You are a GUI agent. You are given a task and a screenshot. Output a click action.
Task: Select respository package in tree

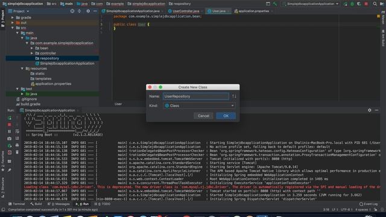pyautogui.click(x=49, y=58)
